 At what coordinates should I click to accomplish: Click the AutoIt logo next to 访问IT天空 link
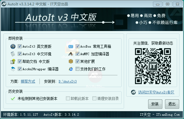[x=133, y=92]
